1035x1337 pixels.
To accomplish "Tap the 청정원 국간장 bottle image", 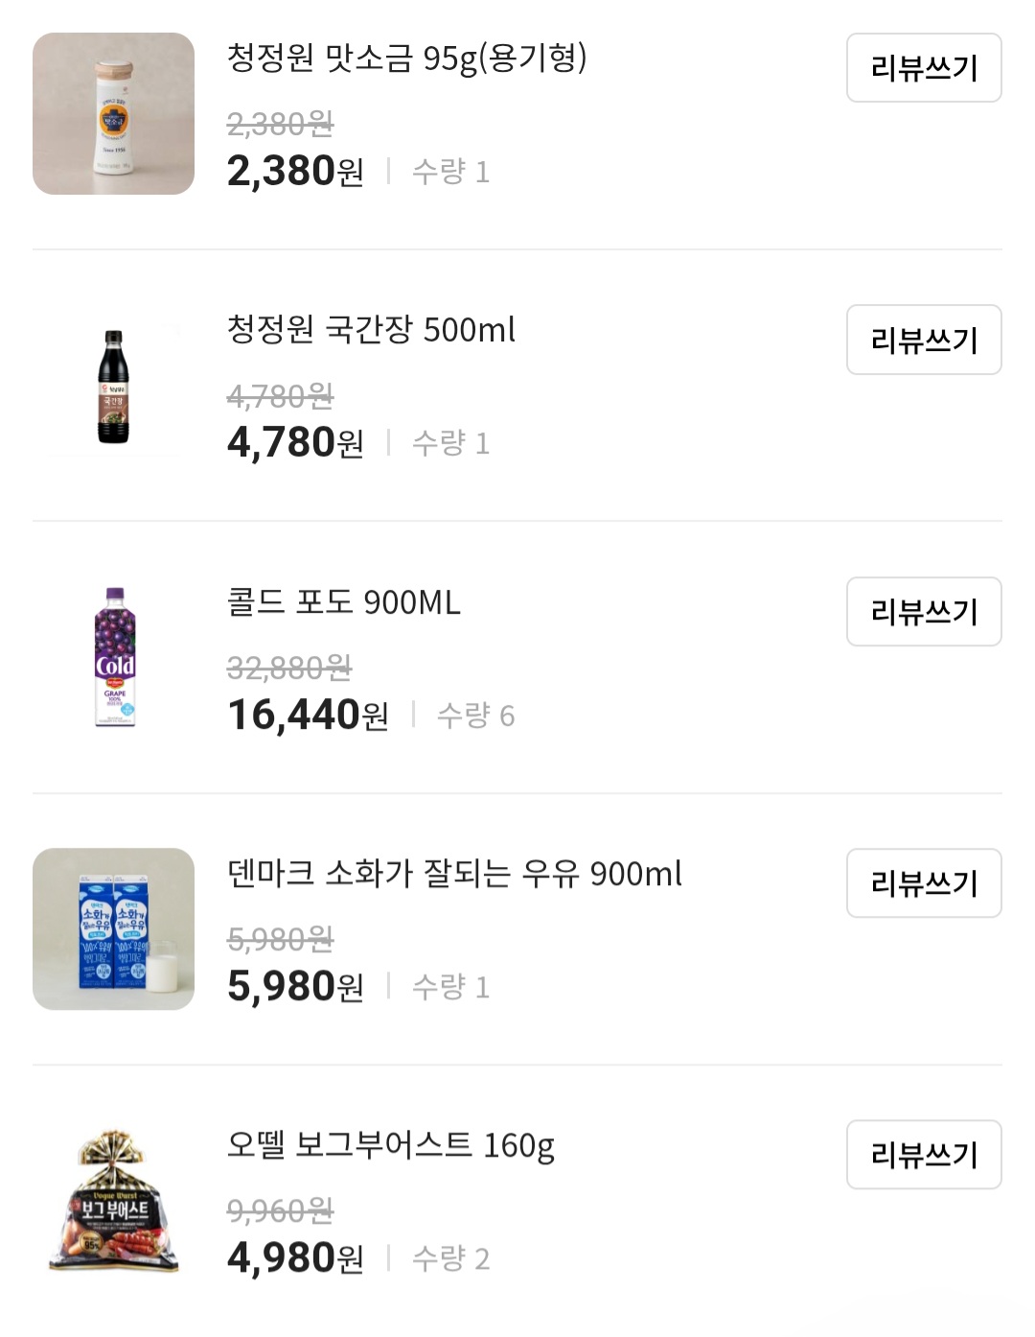I will 113,387.
